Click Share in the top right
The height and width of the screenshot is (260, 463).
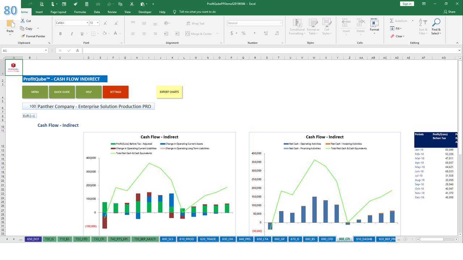450,12
